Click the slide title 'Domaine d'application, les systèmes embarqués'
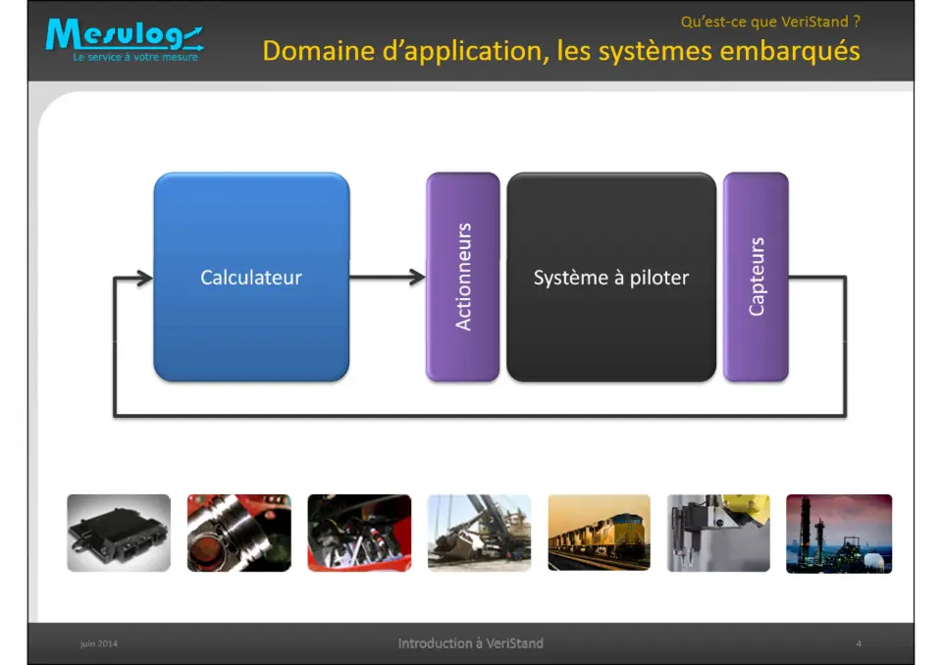This screenshot has width=942, height=665. (561, 51)
